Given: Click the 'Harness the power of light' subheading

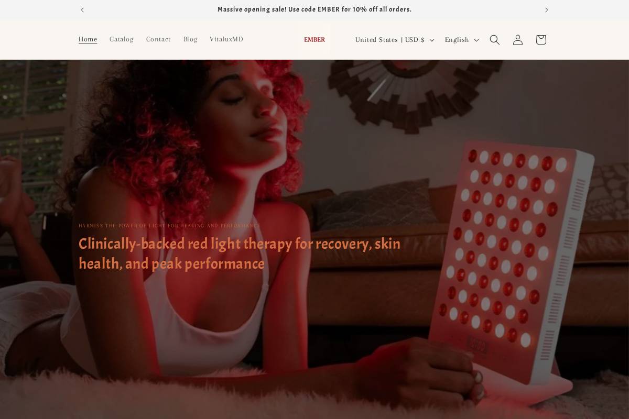Looking at the screenshot, I should point(169,226).
